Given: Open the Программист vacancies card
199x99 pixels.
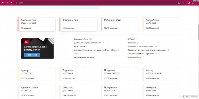Looking at the screenshot, I should pos(120,91).
